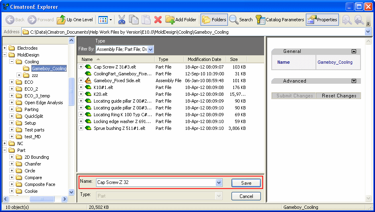Select the Composite Face folder icon
Image resolution: width=375 pixels, height=212 pixels.
click(19, 184)
